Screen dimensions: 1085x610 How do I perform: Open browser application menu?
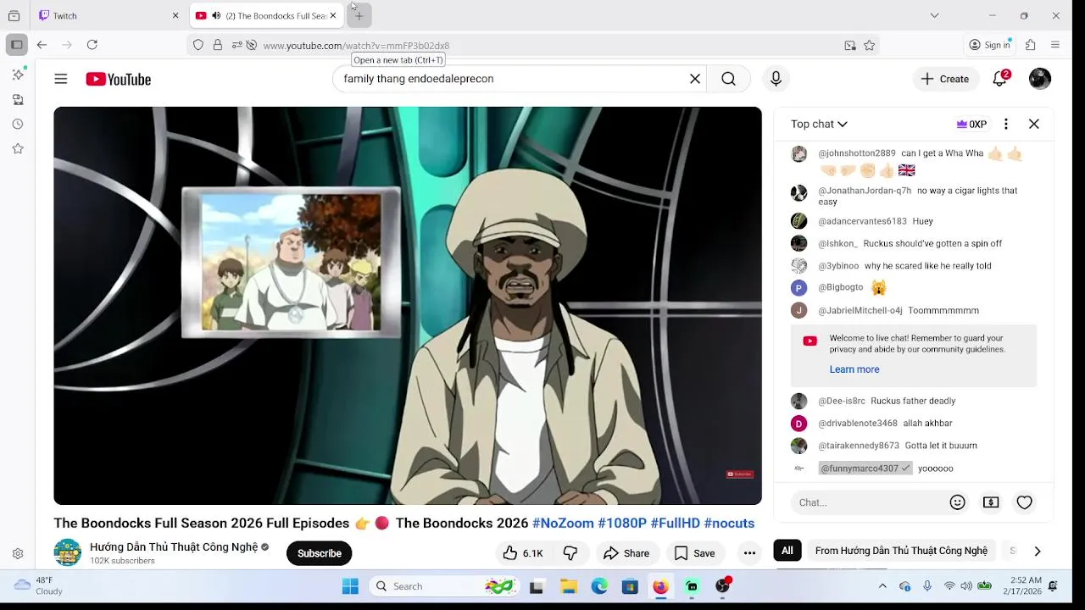tap(1055, 45)
